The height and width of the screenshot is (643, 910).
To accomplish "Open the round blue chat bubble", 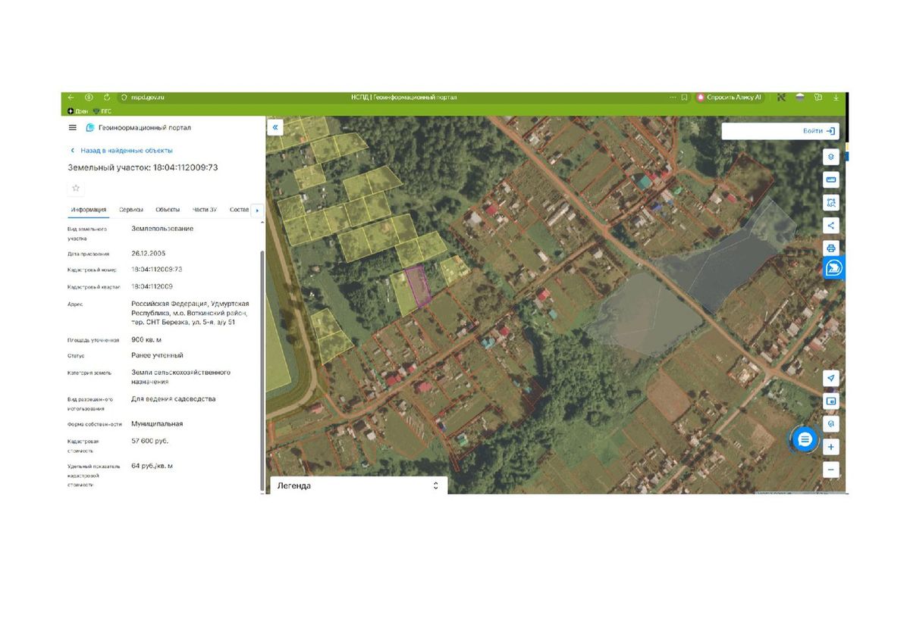I will tap(805, 439).
